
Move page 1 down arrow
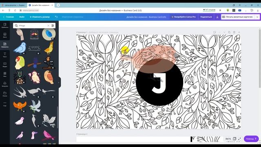224,32
